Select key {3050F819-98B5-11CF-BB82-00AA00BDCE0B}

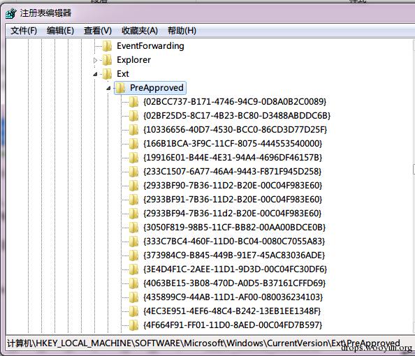[x=235, y=228]
